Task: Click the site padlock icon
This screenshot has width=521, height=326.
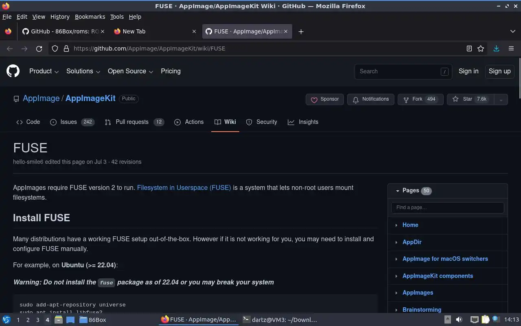Action: coord(66,48)
